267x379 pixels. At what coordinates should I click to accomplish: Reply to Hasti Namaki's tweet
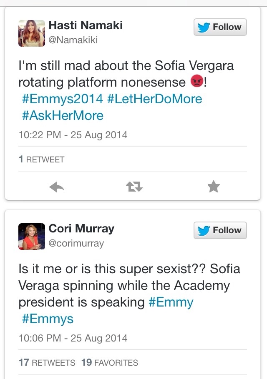(57, 188)
